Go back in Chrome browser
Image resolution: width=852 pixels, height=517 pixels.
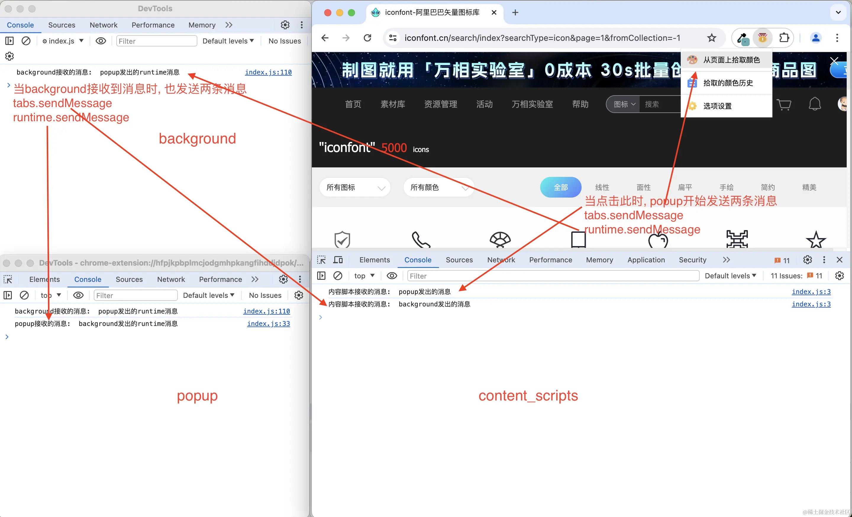tap(325, 38)
